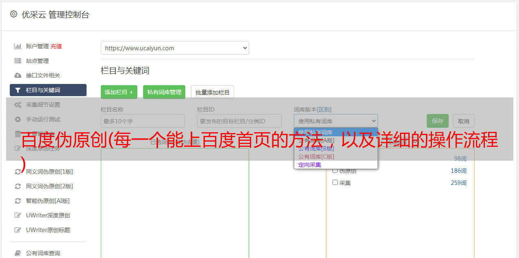Click the 取消 button
The height and width of the screenshot is (258, 519).
464,121
